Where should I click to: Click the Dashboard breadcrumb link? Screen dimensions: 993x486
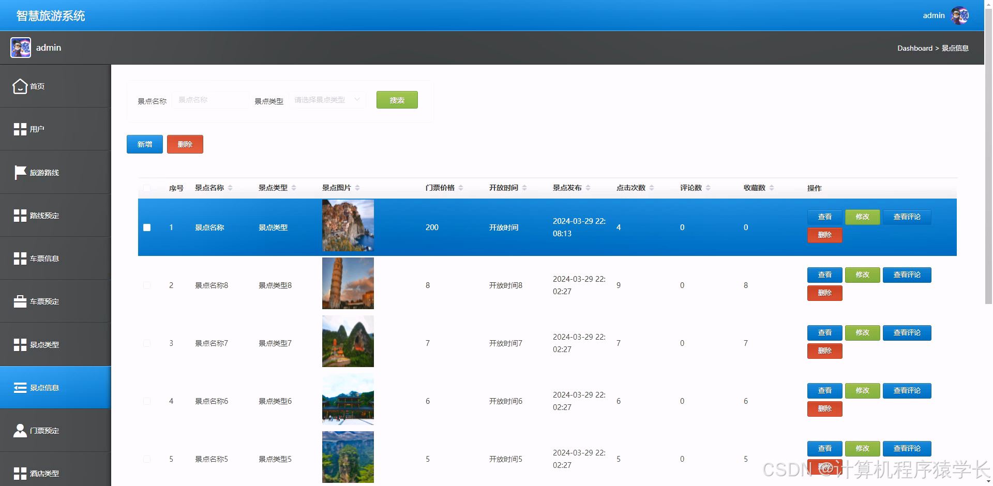914,48
